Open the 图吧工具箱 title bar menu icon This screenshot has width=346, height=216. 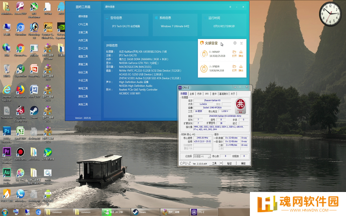(230, 7)
